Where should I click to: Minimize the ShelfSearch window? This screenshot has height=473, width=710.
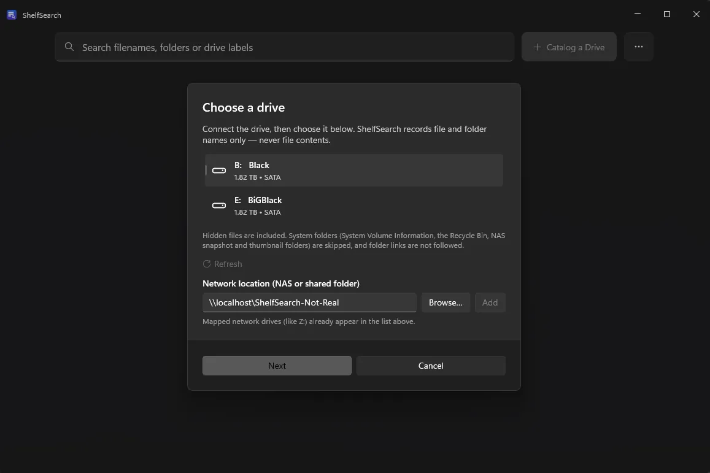click(x=638, y=15)
